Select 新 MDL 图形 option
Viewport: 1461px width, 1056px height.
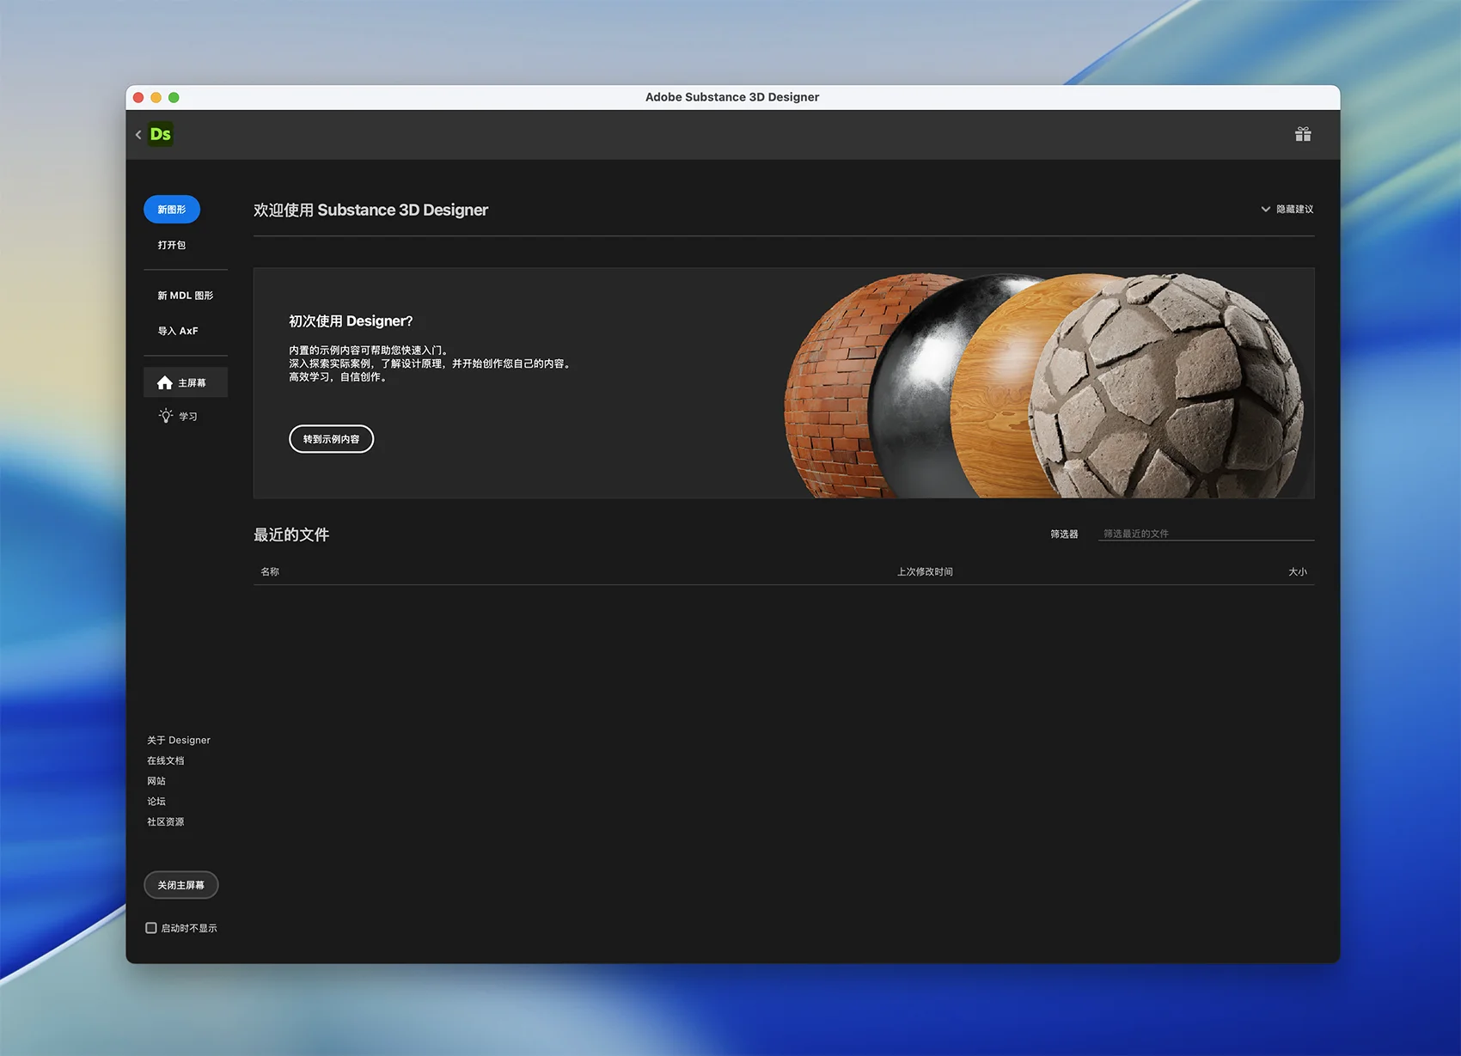coord(185,296)
